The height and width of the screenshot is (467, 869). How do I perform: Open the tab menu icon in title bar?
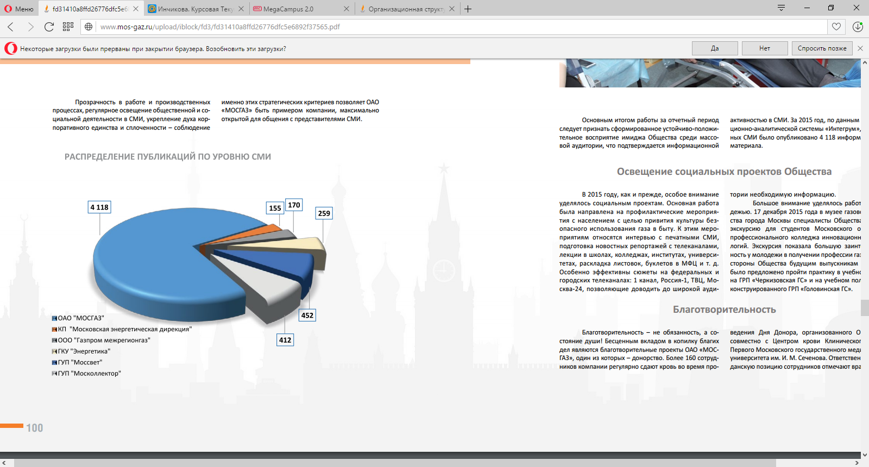(781, 8)
